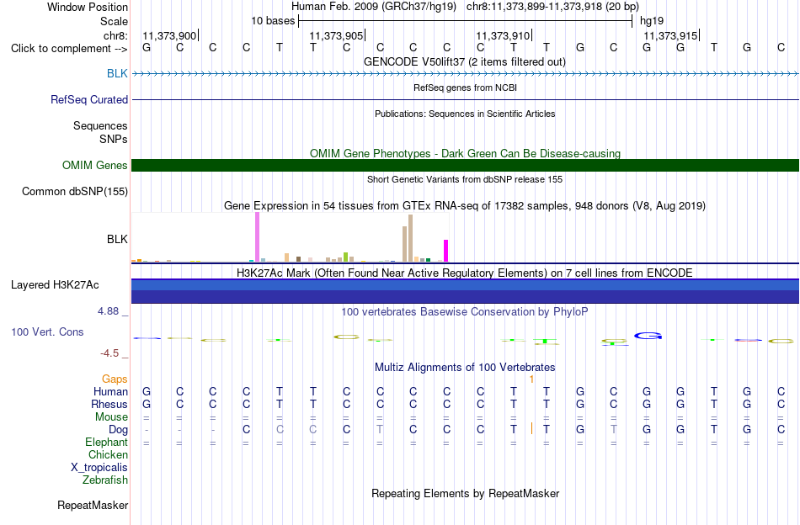Screen dimensions: 800x525
Task: Click the tallest tan bar in GTEx chart
Action: pyautogui.click(x=411, y=238)
